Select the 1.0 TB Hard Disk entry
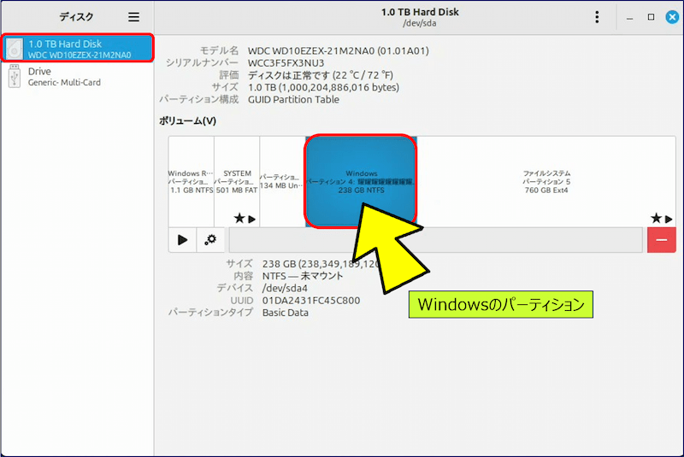684x457 pixels. (x=79, y=49)
